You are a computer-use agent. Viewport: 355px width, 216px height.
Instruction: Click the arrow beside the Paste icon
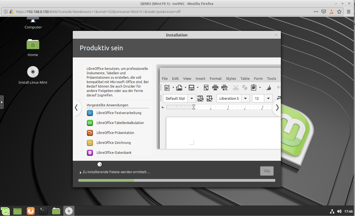click(x=260, y=88)
